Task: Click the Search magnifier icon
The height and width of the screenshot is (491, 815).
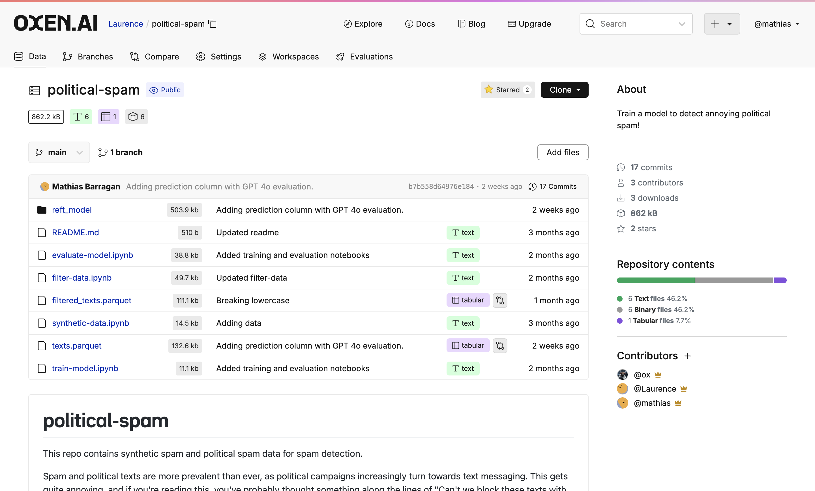Action: [x=590, y=24]
